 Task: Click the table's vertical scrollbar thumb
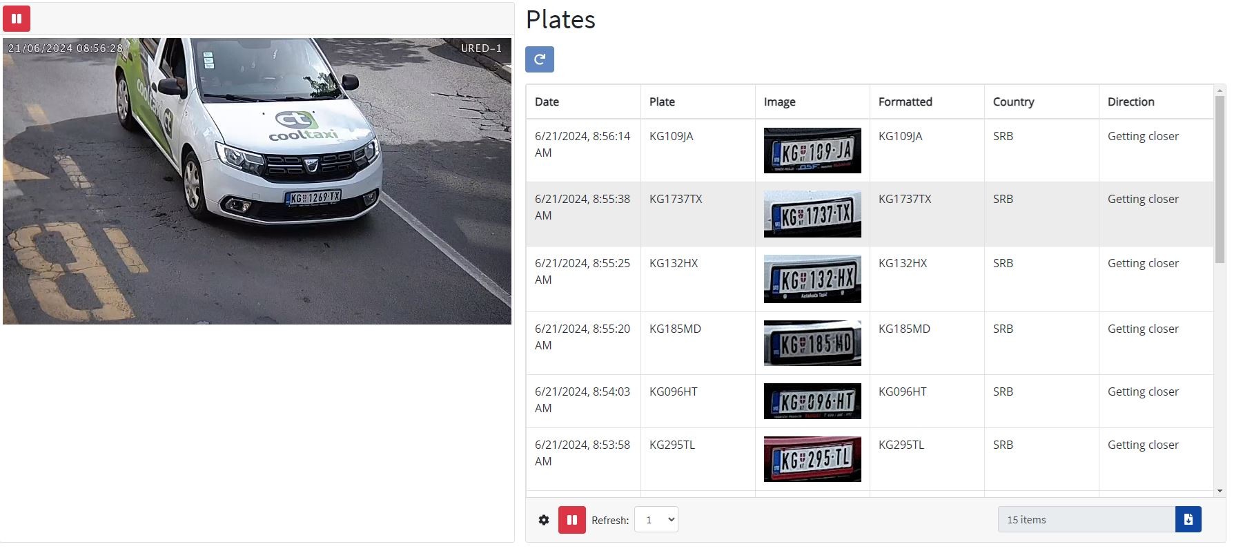click(x=1220, y=180)
